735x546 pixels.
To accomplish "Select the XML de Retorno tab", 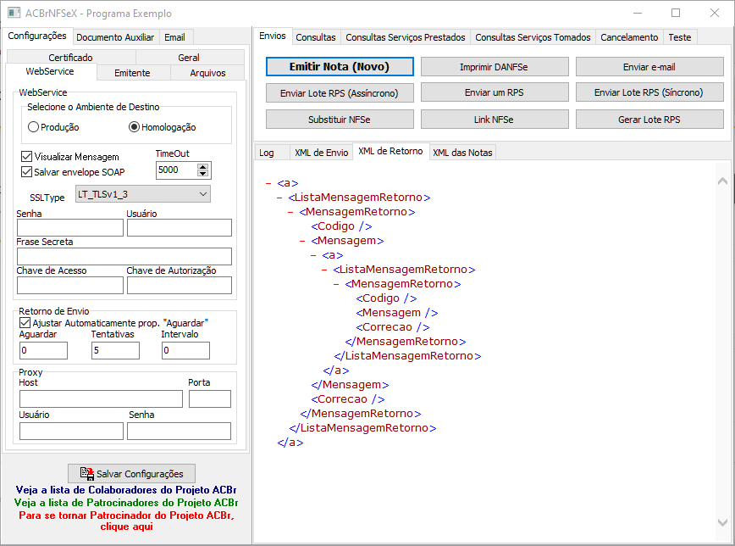I will point(390,151).
